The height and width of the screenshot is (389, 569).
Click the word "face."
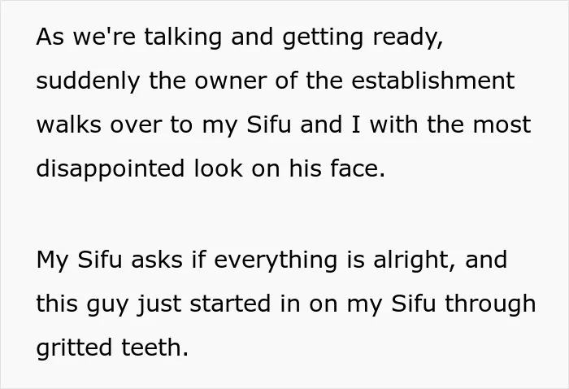[357, 168]
